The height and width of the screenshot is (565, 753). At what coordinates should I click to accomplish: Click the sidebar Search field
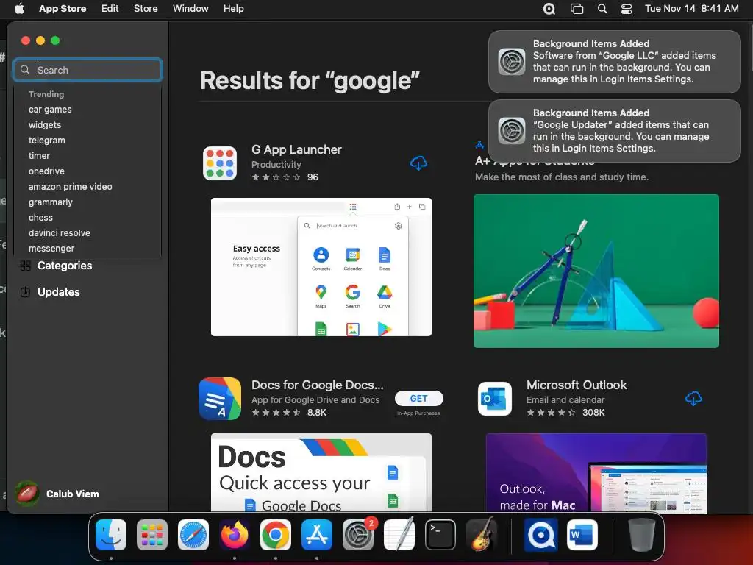coord(88,70)
